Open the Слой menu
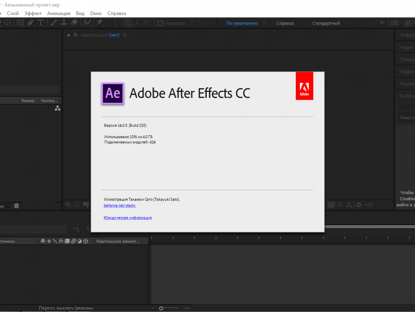 click(13, 13)
